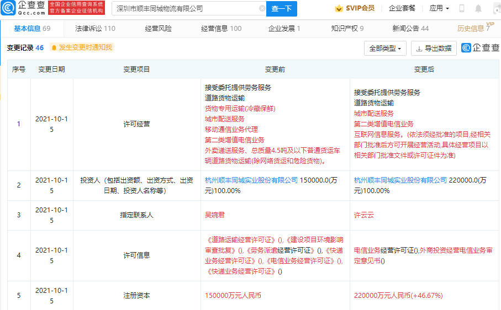Screen dimensions: 501x310
Task: Select 货物专用运输(冷藏保鲜) in 变更前 list
Action: point(240,109)
